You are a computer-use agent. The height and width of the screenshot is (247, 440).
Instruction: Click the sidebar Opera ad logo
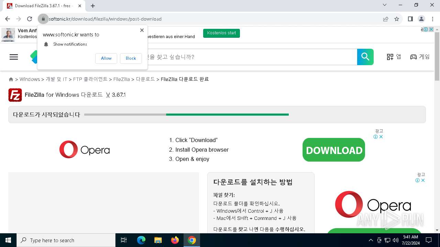[373, 204]
